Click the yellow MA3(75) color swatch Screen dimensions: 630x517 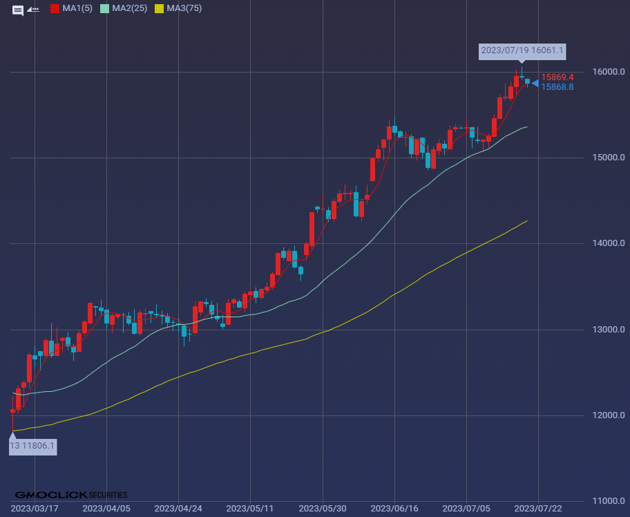point(159,8)
